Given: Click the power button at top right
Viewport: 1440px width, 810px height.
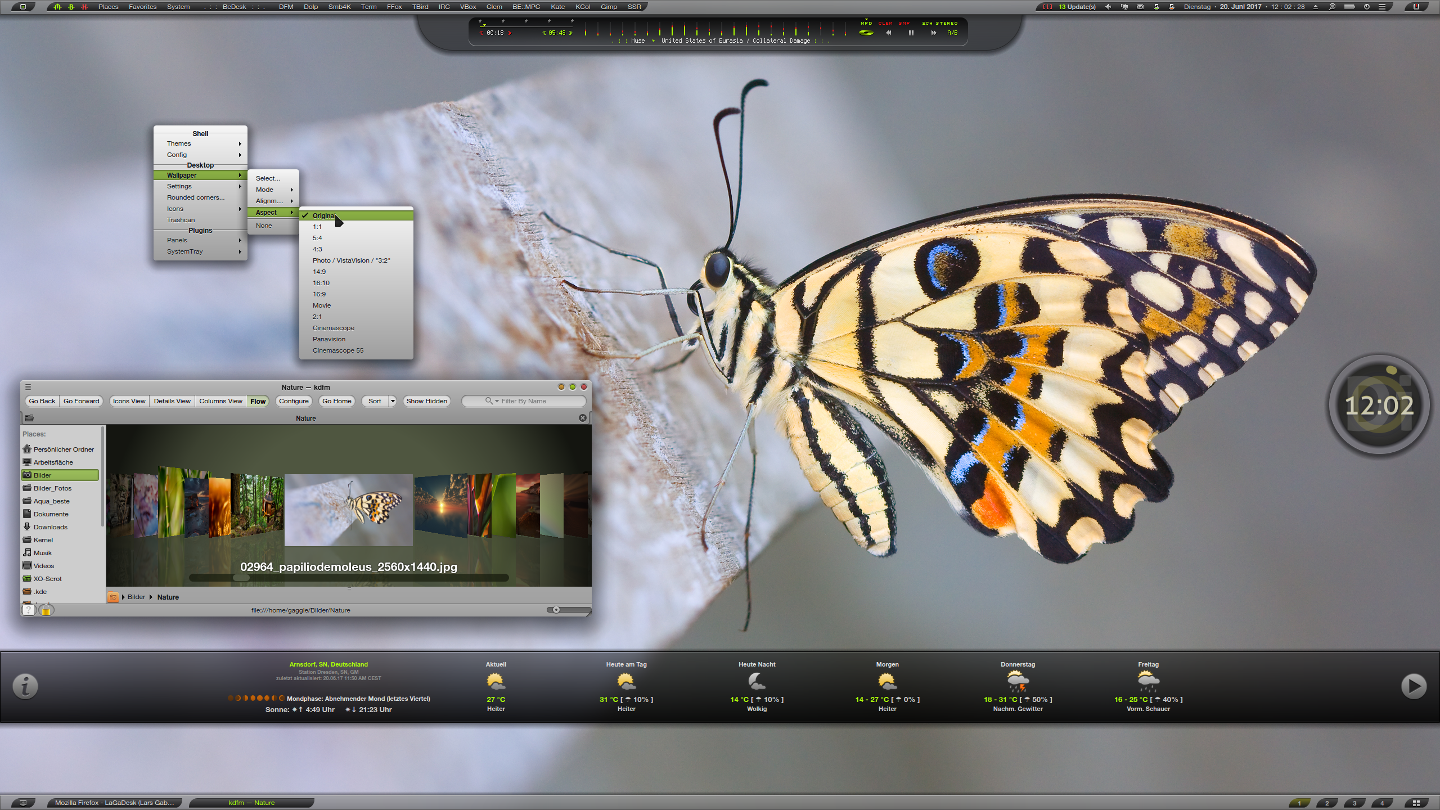Looking at the screenshot, I should (x=1416, y=7).
